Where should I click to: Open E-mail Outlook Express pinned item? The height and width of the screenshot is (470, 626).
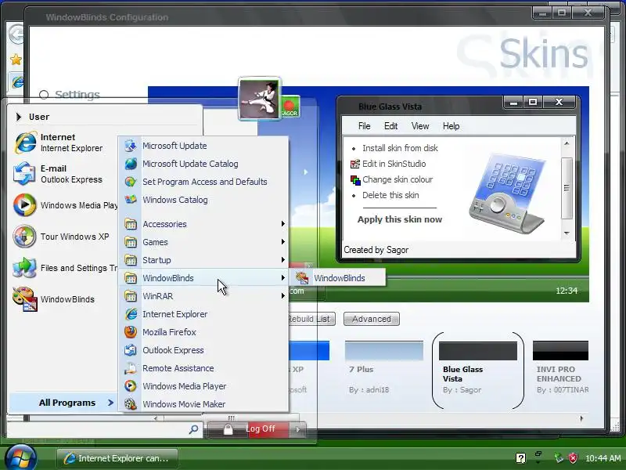point(64,174)
